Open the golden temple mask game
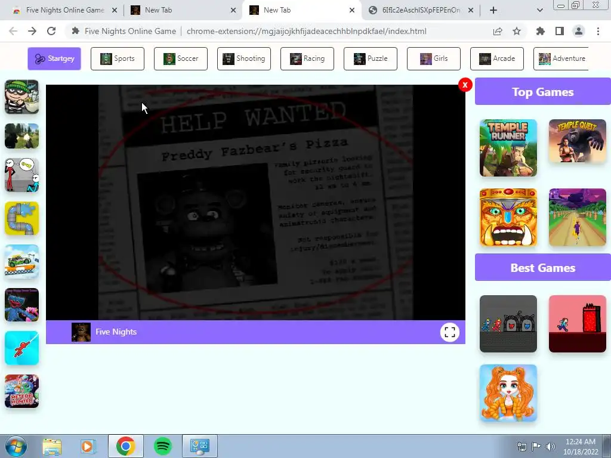Image resolution: width=611 pixels, height=458 pixels. click(508, 217)
